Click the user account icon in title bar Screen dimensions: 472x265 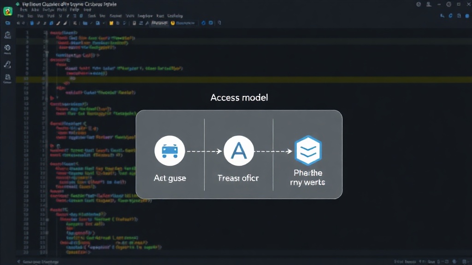click(429, 4)
